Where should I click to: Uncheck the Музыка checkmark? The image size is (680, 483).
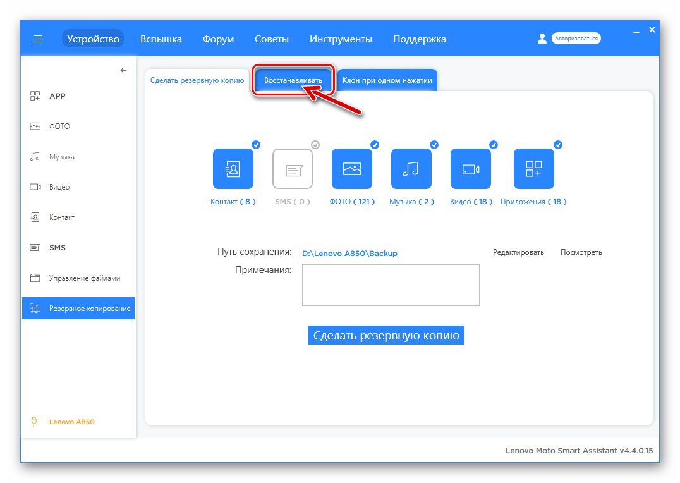point(434,145)
